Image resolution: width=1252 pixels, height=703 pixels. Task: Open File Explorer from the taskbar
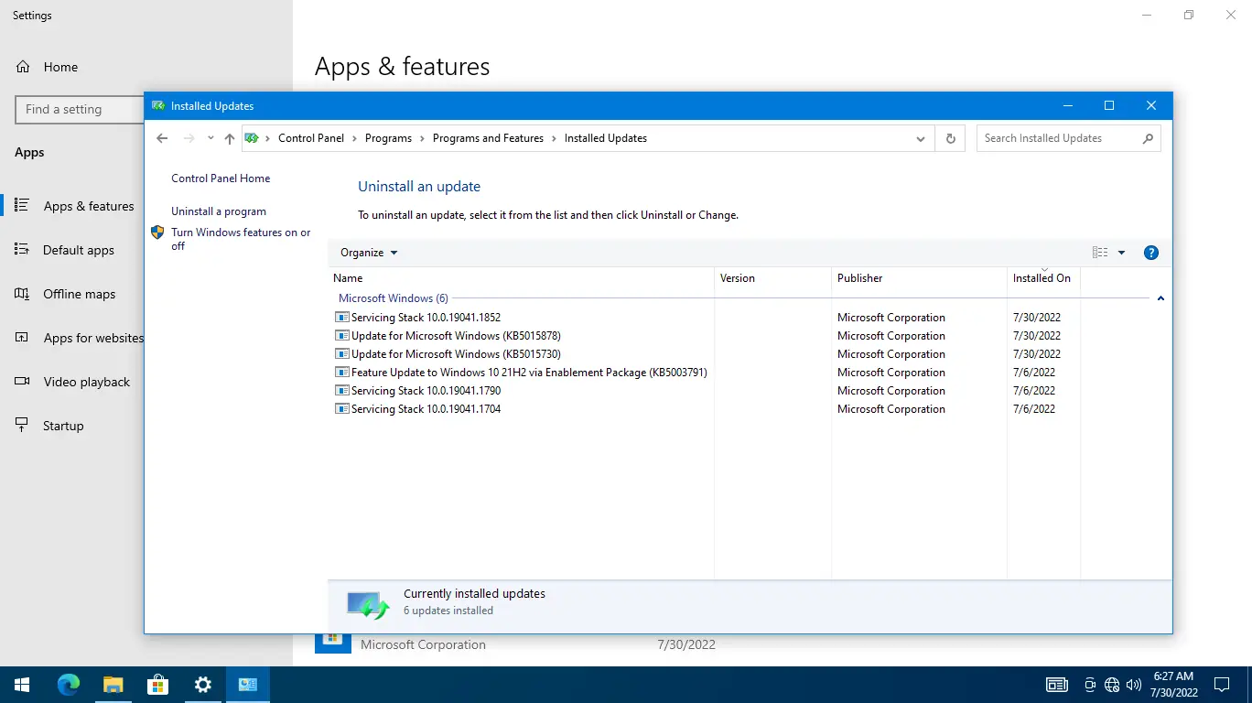113,685
